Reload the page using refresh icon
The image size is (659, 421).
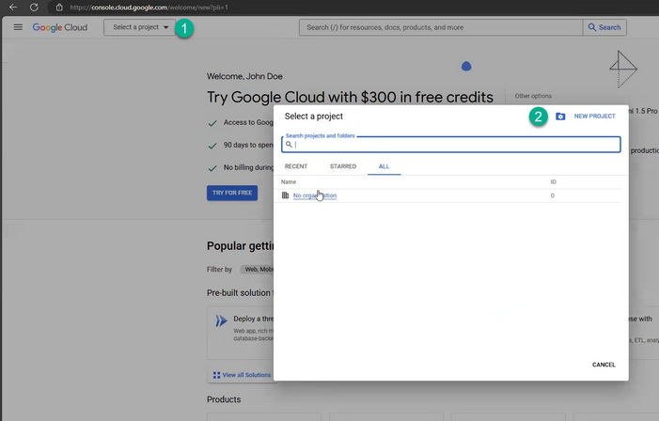(x=34, y=8)
